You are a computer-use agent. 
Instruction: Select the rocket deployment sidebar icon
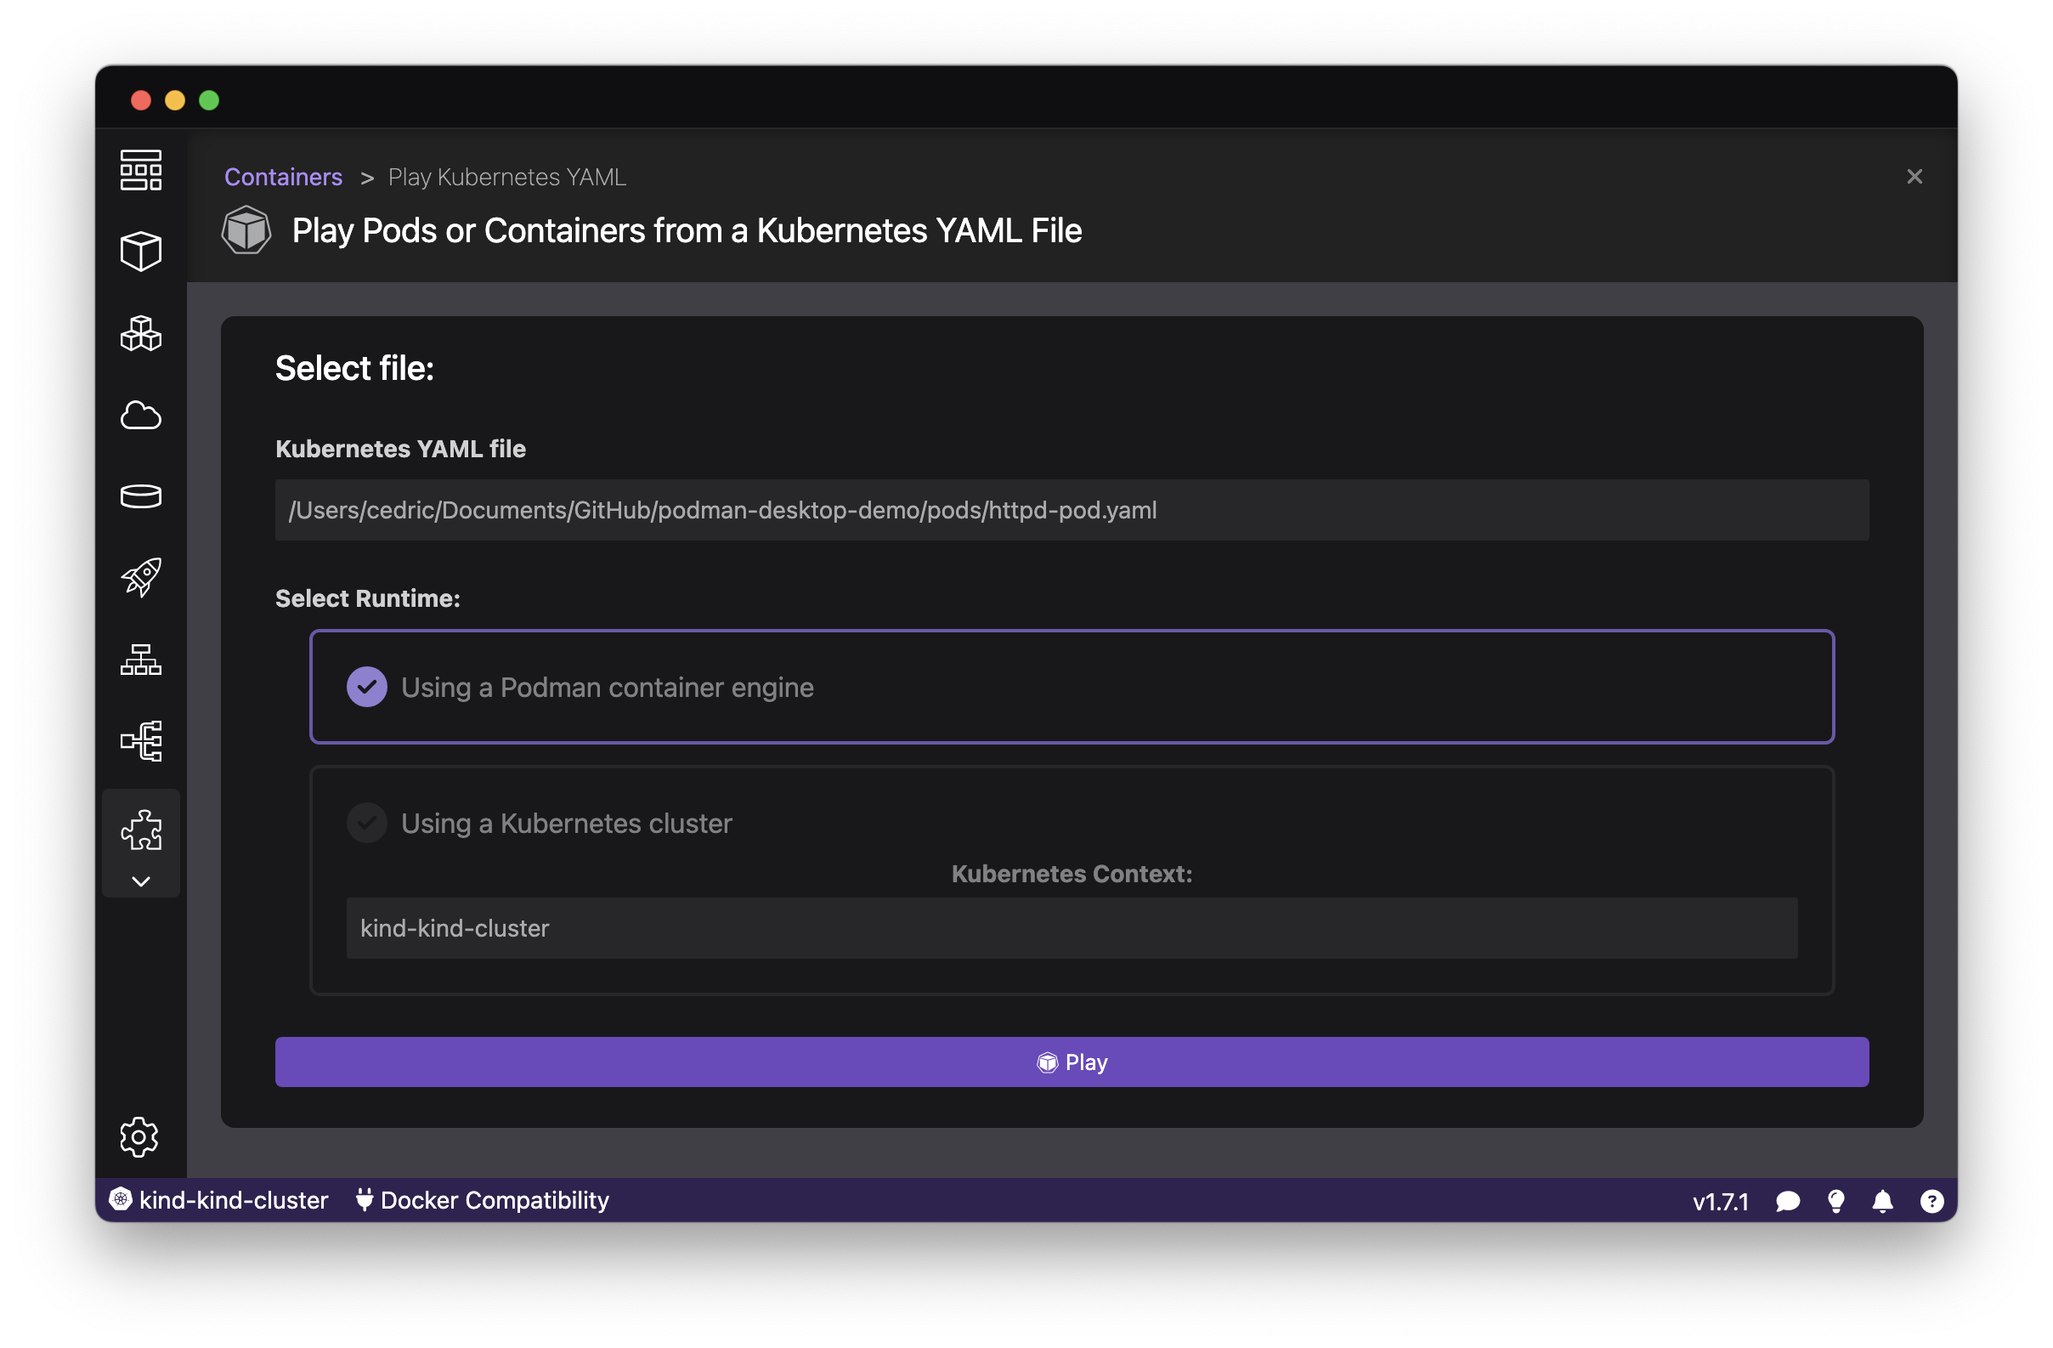(x=140, y=577)
